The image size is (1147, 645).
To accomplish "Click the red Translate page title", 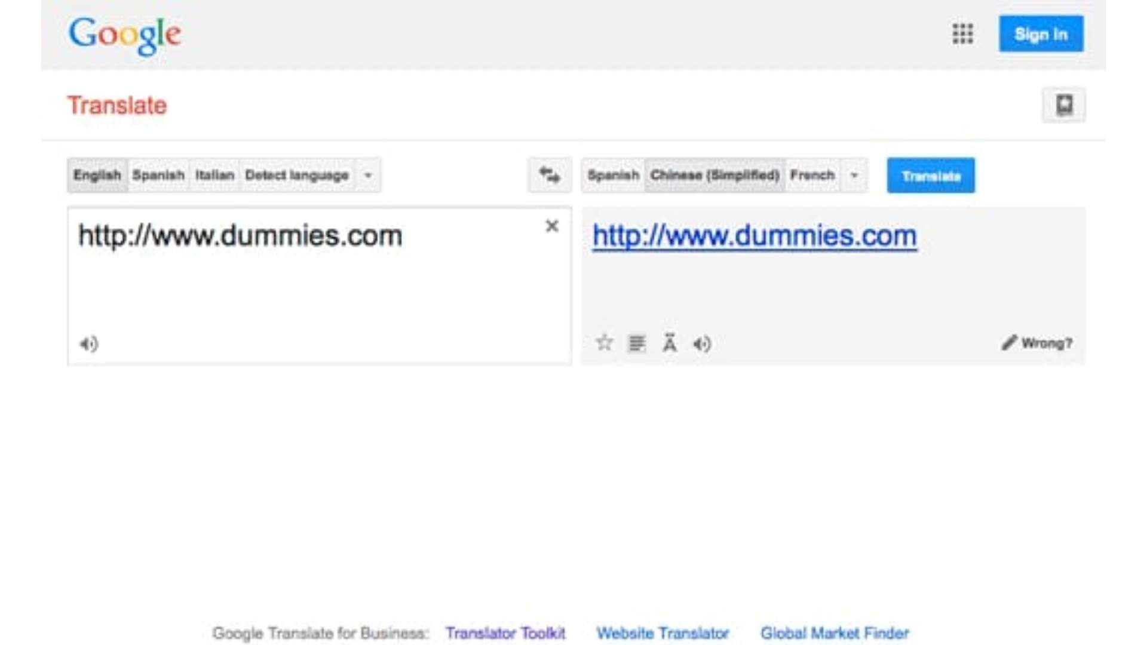I will click(x=117, y=106).
